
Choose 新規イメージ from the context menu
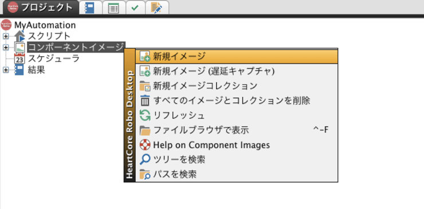coord(237,56)
